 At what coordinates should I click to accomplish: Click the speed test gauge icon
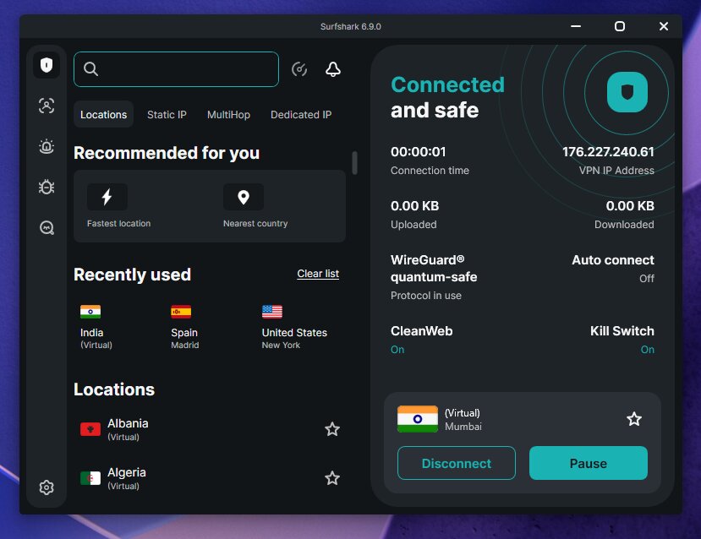299,69
